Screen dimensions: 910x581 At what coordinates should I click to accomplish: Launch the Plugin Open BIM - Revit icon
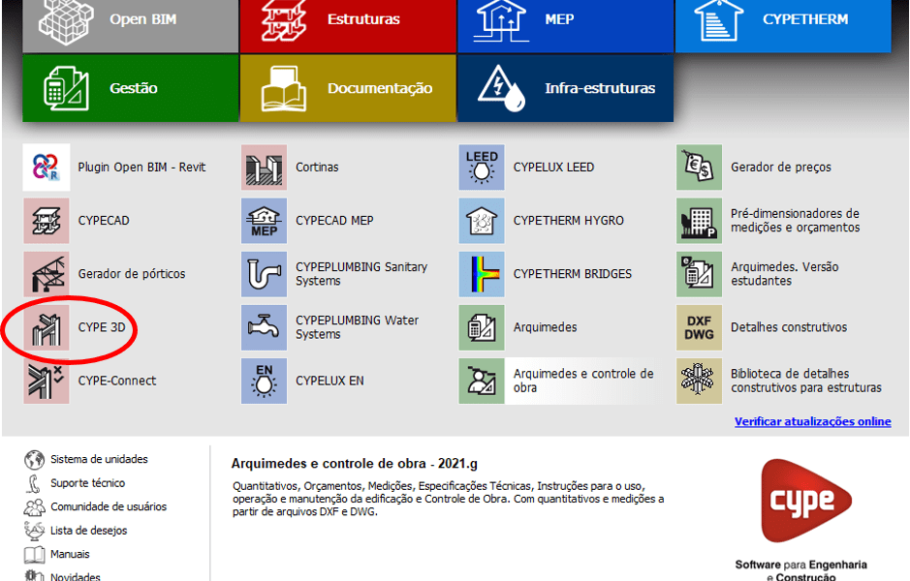(x=47, y=167)
